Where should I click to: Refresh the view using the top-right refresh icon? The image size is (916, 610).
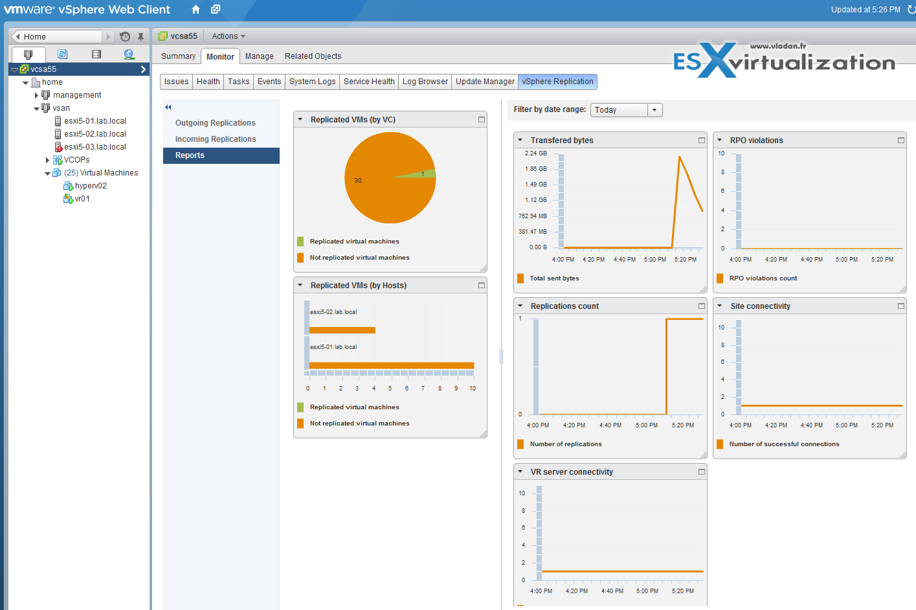pos(911,10)
